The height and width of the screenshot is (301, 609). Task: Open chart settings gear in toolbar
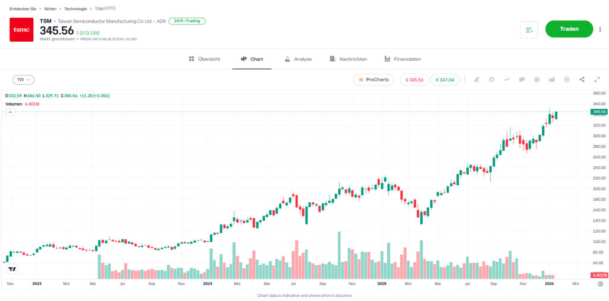536,80
